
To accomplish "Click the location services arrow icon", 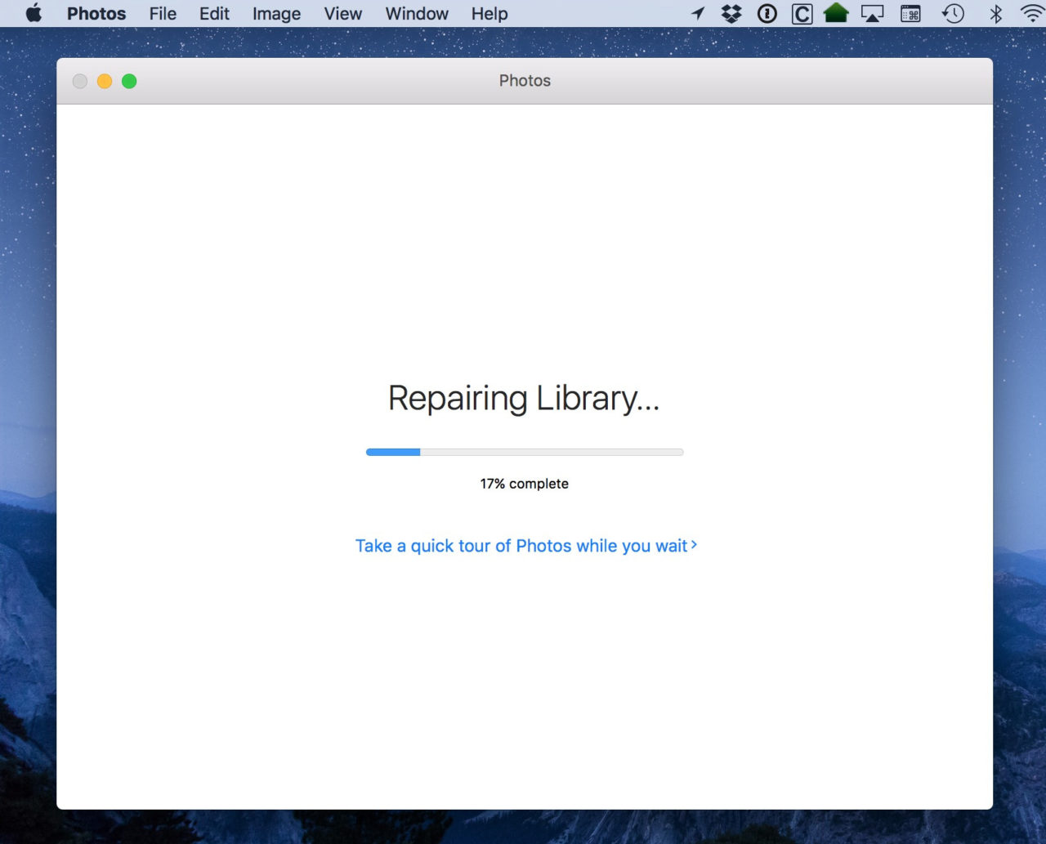I will coord(698,13).
